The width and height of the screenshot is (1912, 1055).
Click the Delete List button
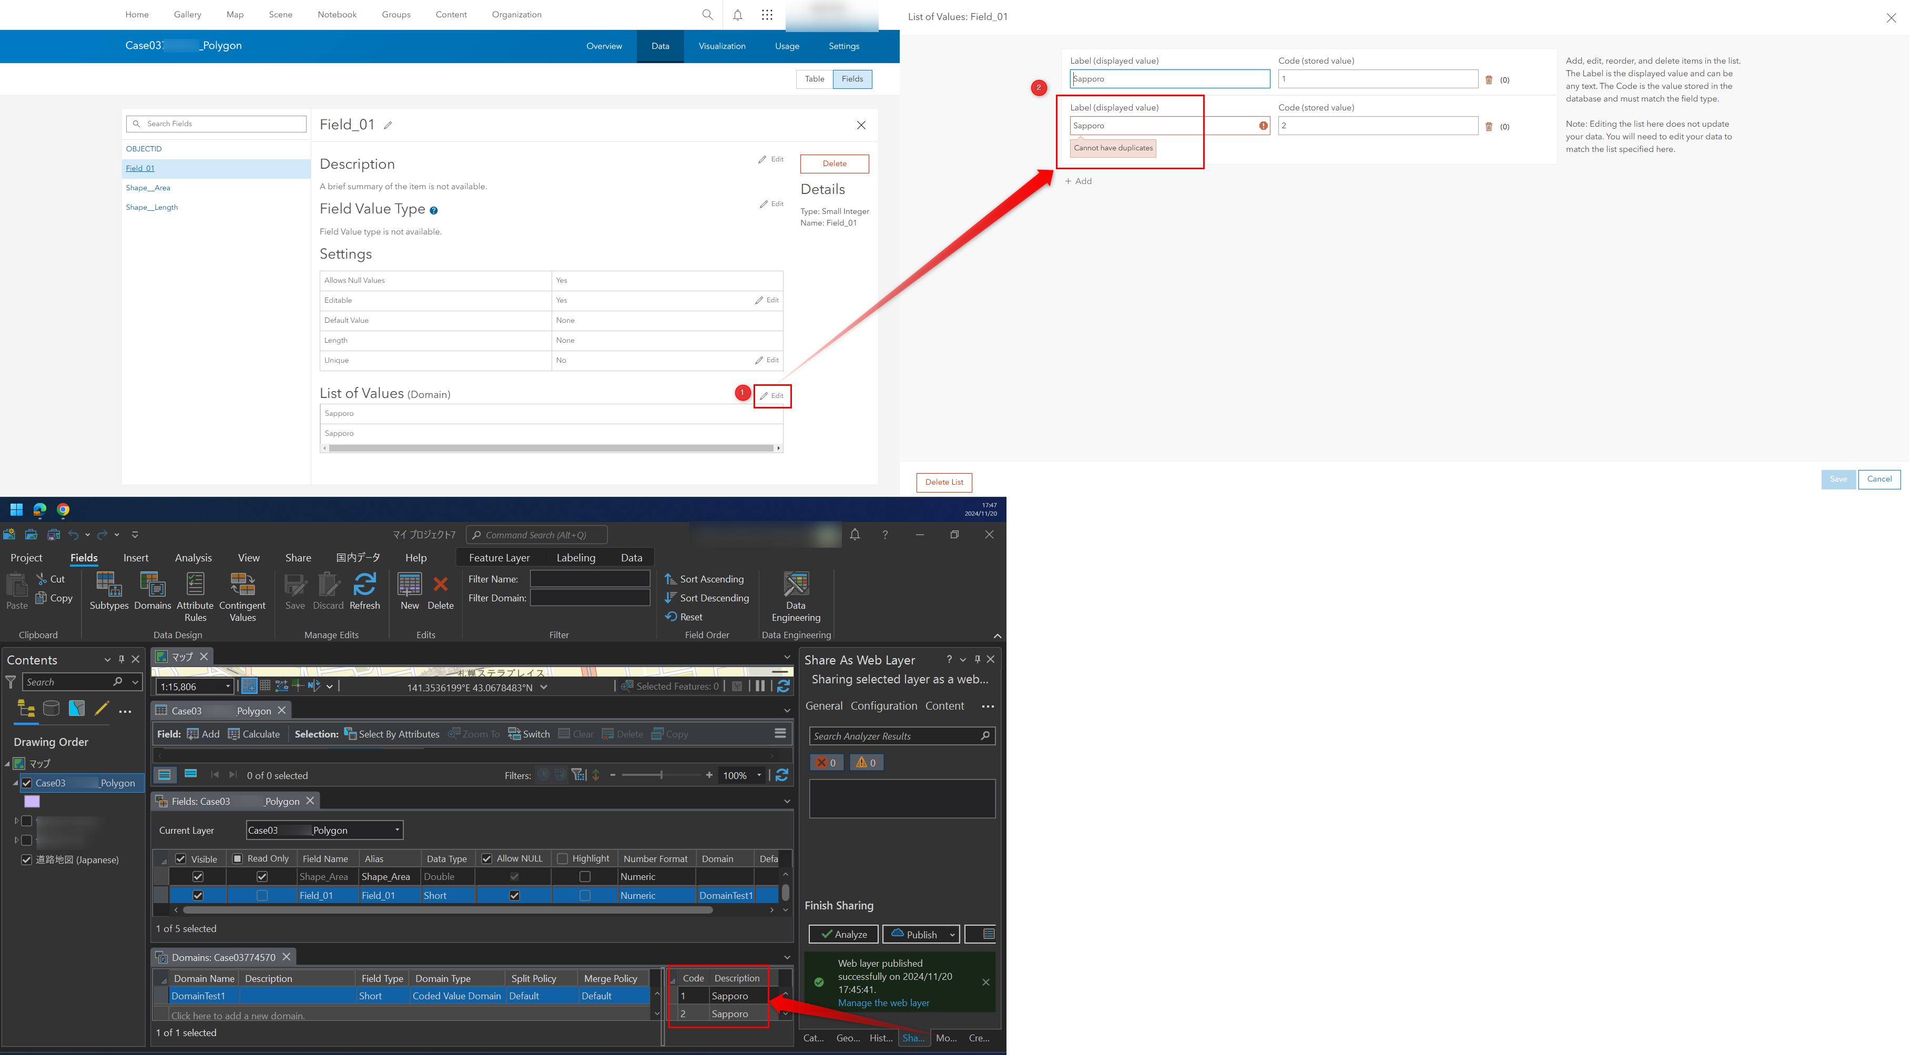pos(943,482)
